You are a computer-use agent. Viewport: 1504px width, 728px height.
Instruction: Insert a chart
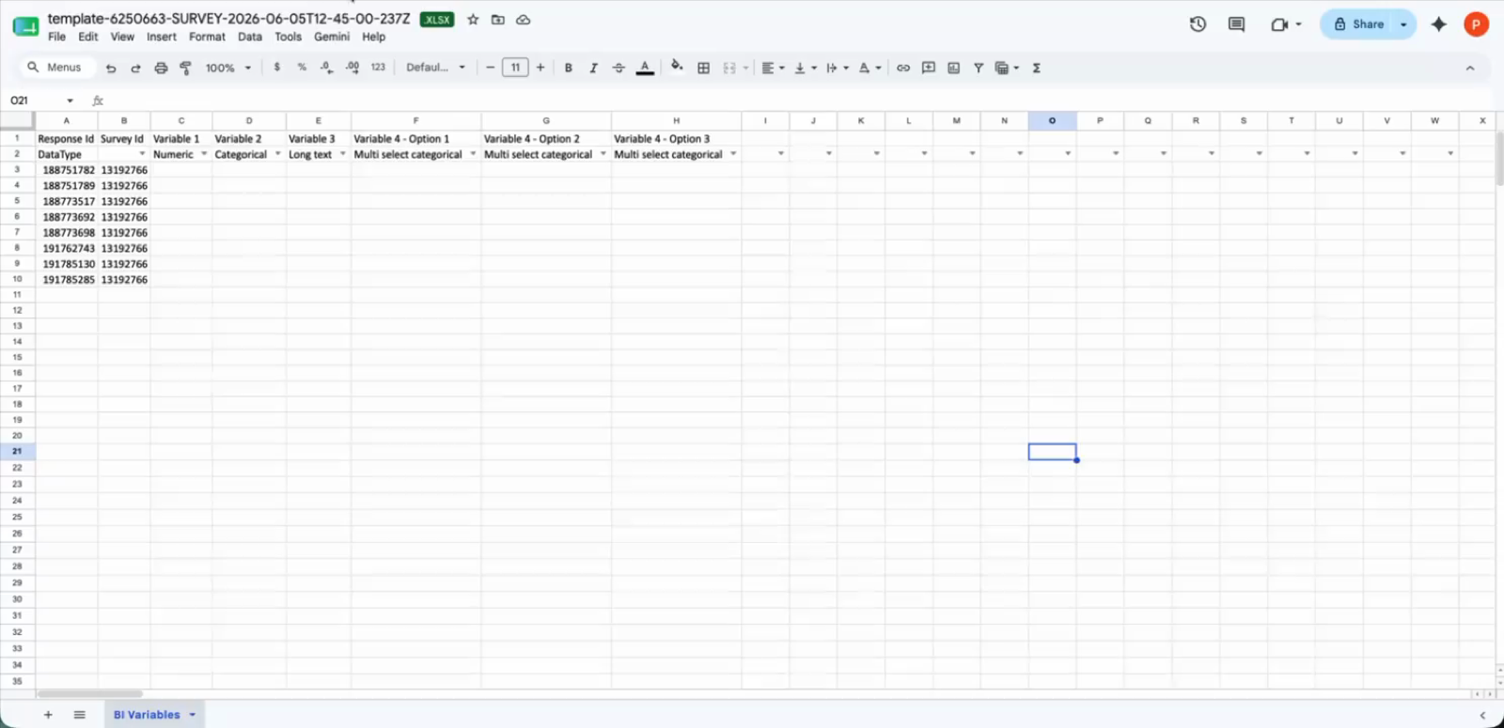[954, 68]
